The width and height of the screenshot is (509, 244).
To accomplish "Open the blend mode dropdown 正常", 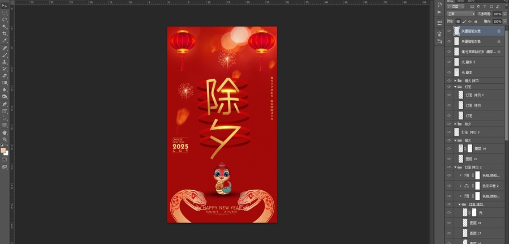I will point(460,14).
